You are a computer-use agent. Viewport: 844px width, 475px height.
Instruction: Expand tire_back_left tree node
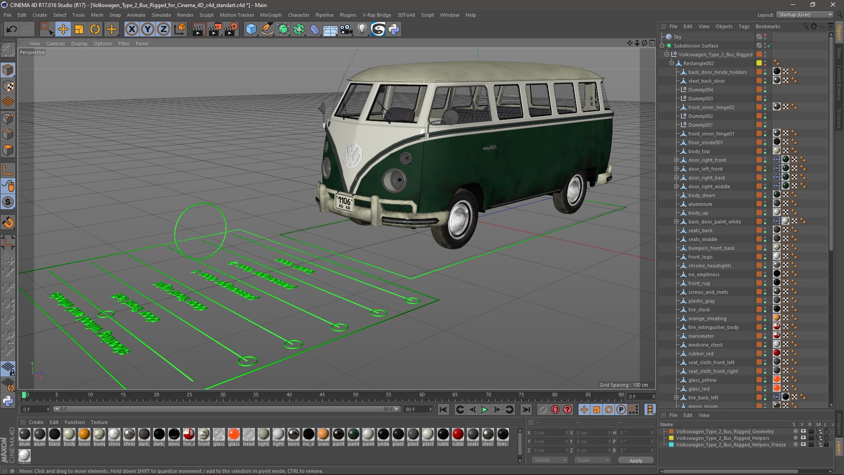coord(677,398)
